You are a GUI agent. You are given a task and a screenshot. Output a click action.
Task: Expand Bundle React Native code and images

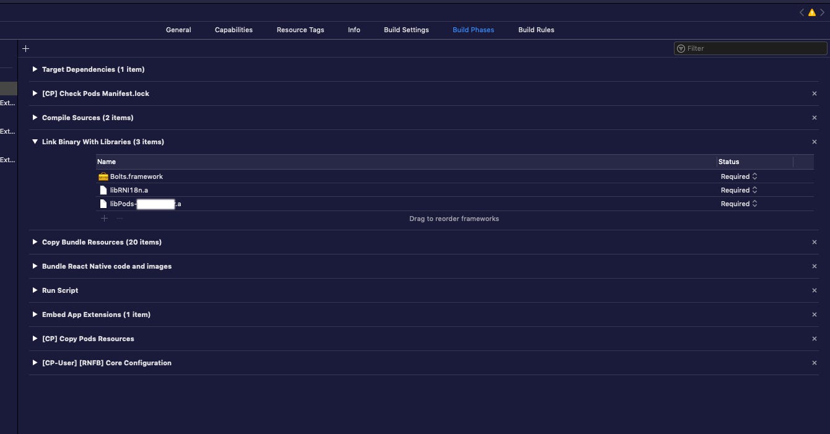coord(35,266)
